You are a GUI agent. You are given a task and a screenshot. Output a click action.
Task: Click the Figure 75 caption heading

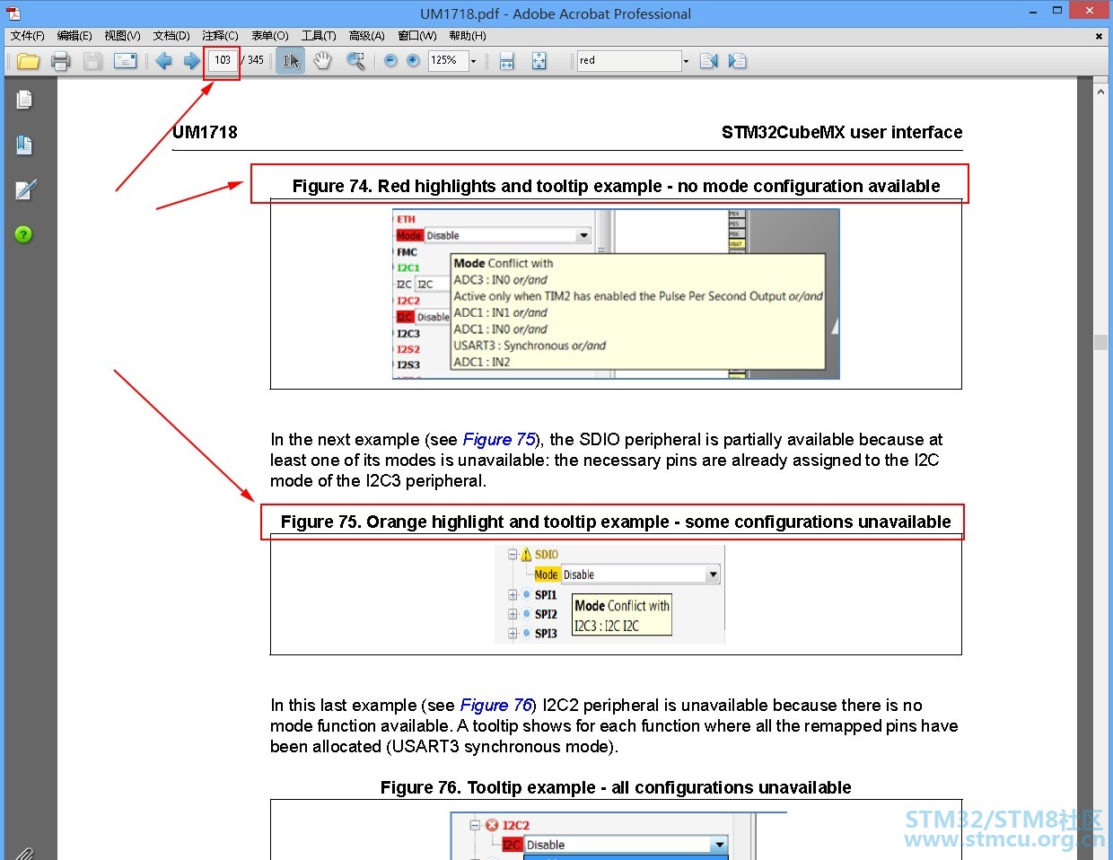tap(616, 522)
